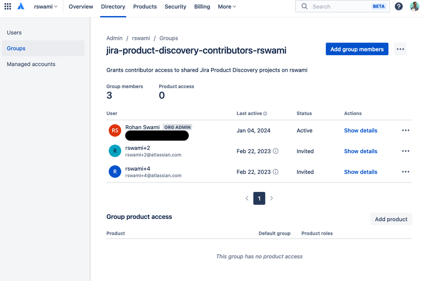The image size is (425, 281).
Task: Click the Status column header
Action: 304,113
